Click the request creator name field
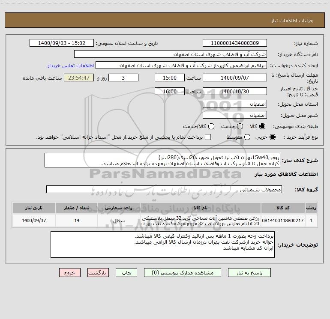 [x=181, y=66]
